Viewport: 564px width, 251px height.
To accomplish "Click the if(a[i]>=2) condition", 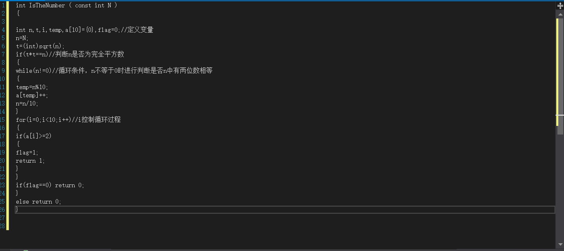I will pyautogui.click(x=34, y=136).
